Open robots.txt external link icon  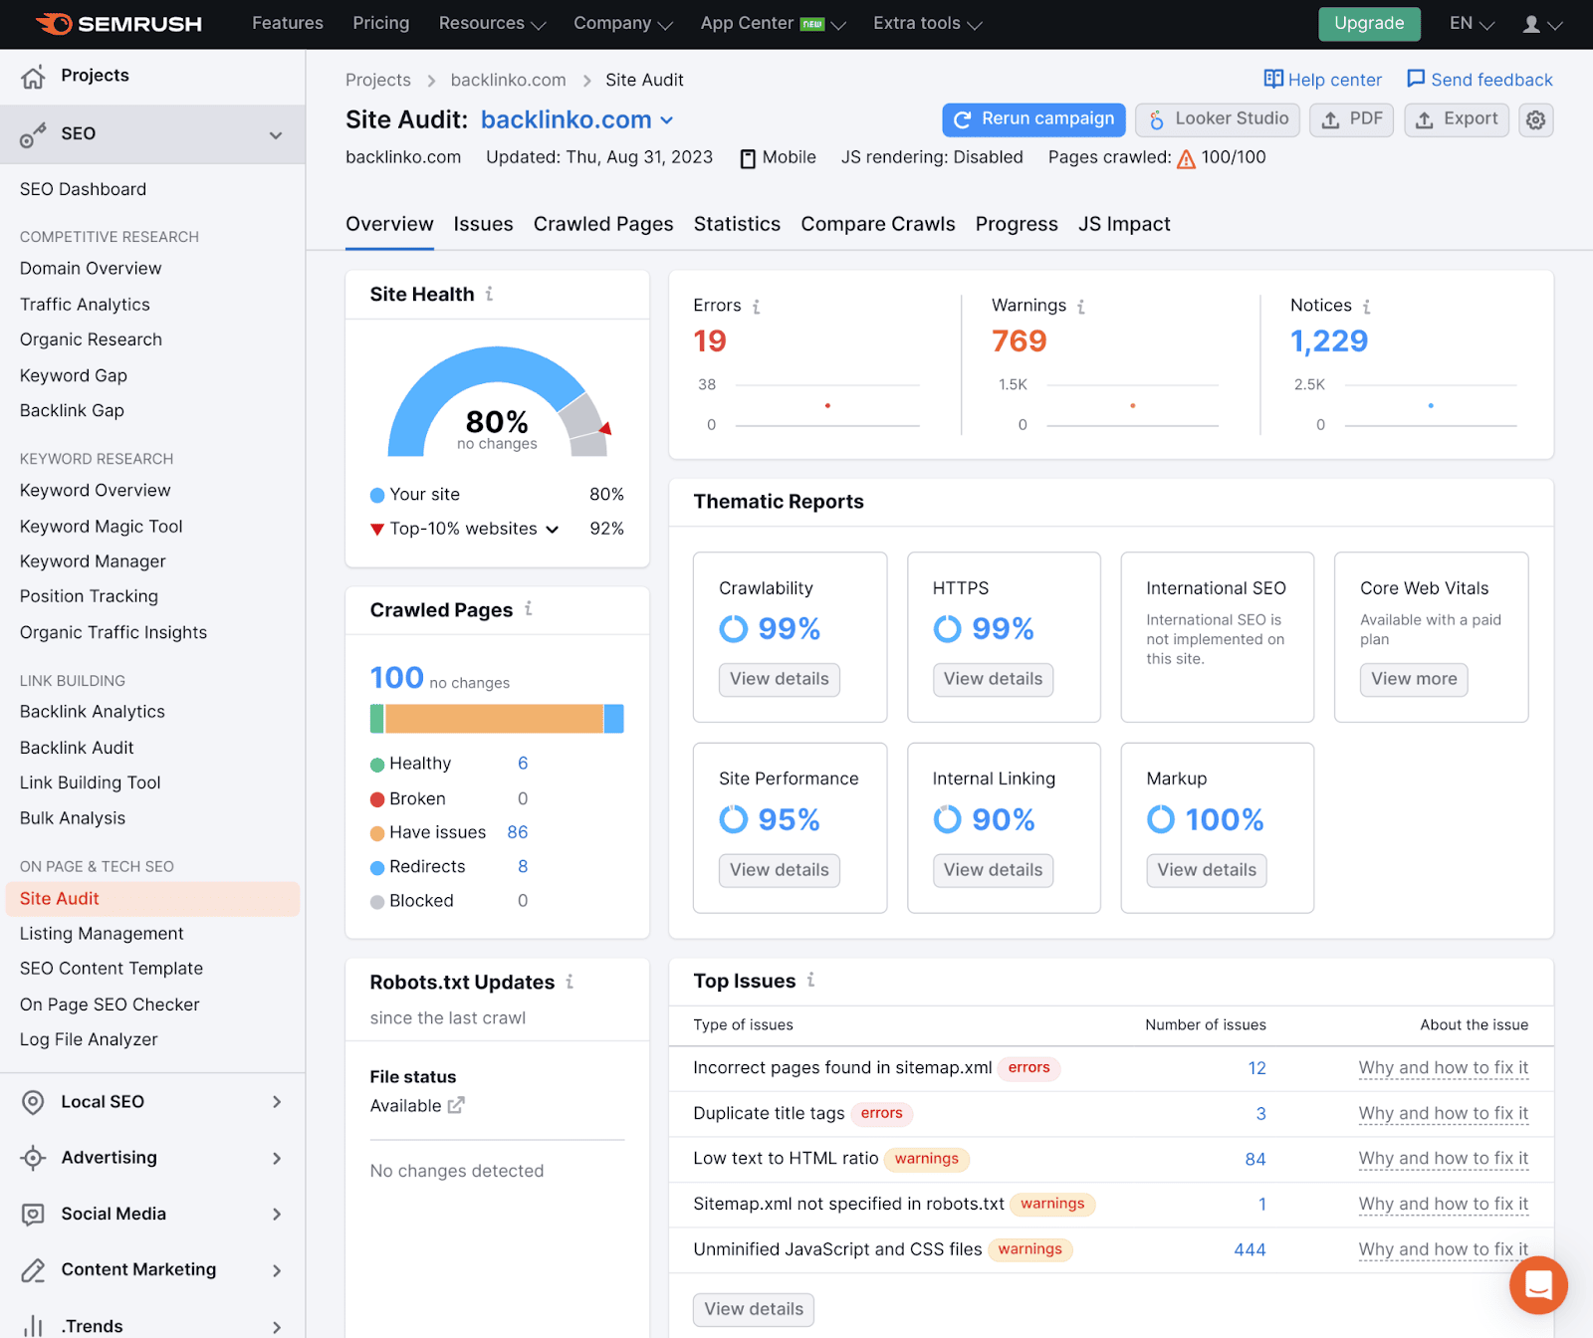(456, 1105)
